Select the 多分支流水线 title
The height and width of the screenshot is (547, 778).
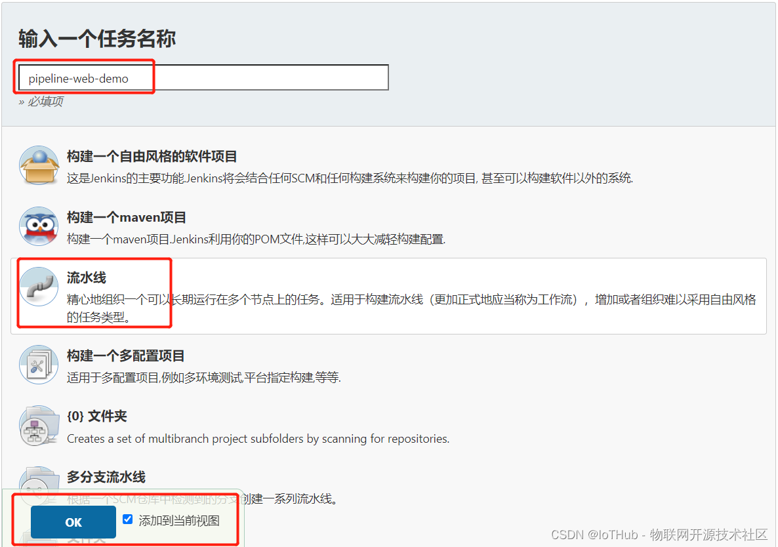point(106,477)
